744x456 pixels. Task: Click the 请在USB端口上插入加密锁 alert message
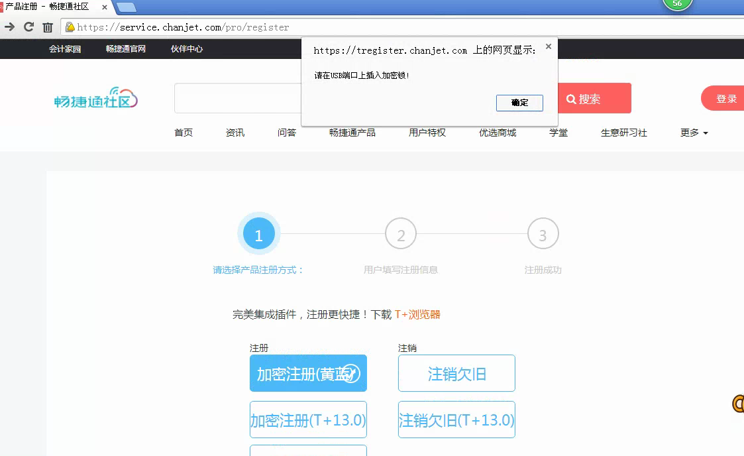(362, 76)
